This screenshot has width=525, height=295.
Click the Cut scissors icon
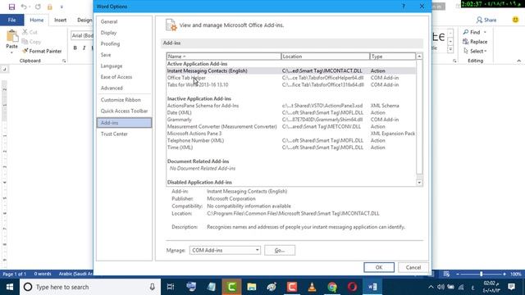tap(25, 32)
